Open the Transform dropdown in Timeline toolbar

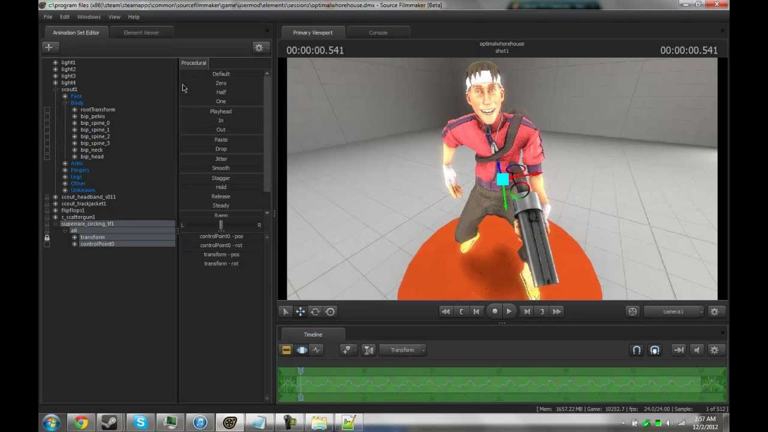tap(403, 350)
